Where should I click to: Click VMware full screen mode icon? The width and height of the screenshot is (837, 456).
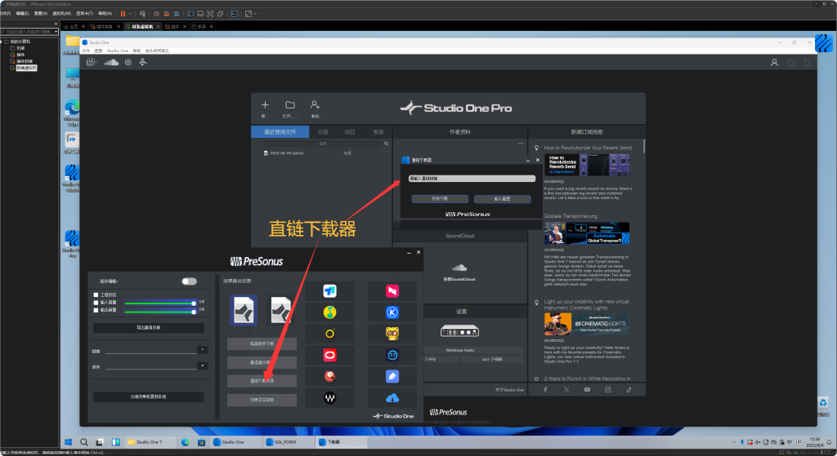click(210, 14)
